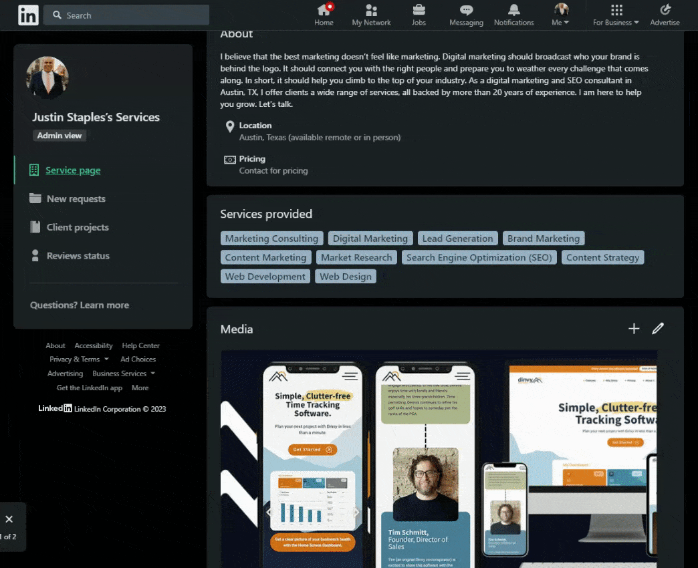Open the Ad Choices footer link
The height and width of the screenshot is (568, 698).
138,360
